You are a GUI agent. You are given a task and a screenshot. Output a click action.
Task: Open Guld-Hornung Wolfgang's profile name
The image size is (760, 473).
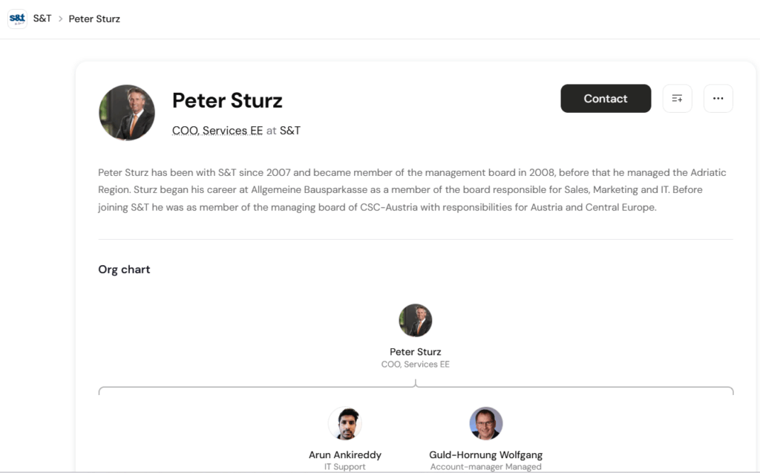click(x=486, y=454)
